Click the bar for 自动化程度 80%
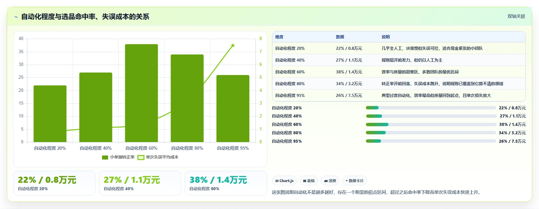 [187, 98]
